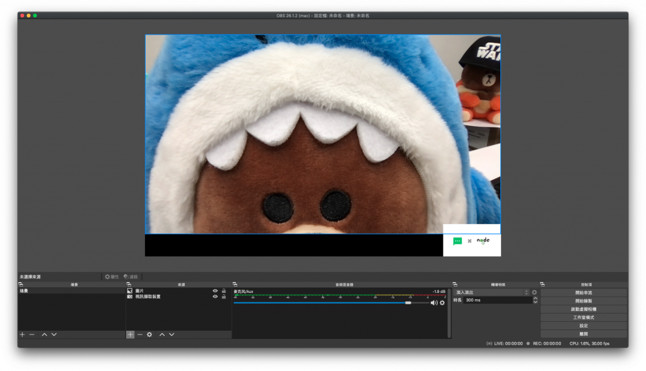Mute the 麥克風/Aux audio speaker icon

434,303
